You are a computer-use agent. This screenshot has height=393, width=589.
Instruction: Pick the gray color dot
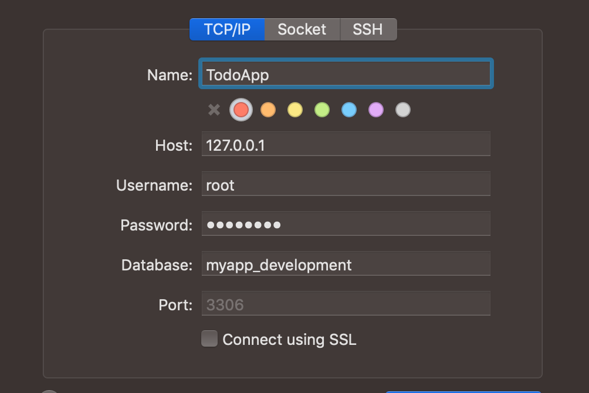point(402,110)
